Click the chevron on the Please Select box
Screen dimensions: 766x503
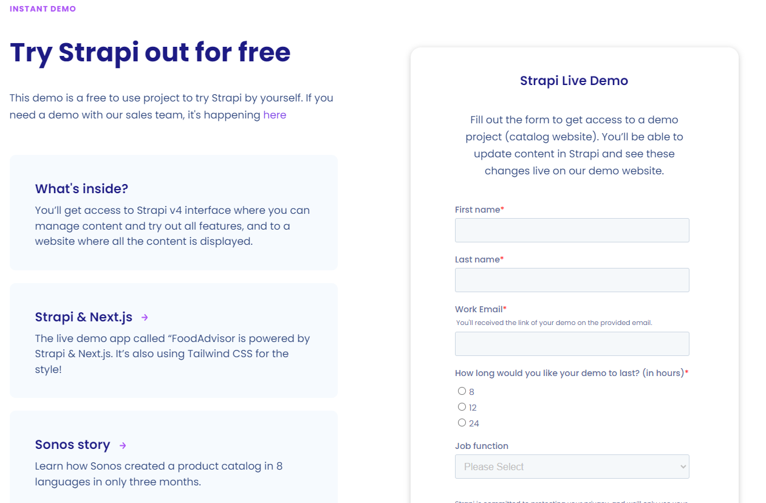[x=683, y=467]
